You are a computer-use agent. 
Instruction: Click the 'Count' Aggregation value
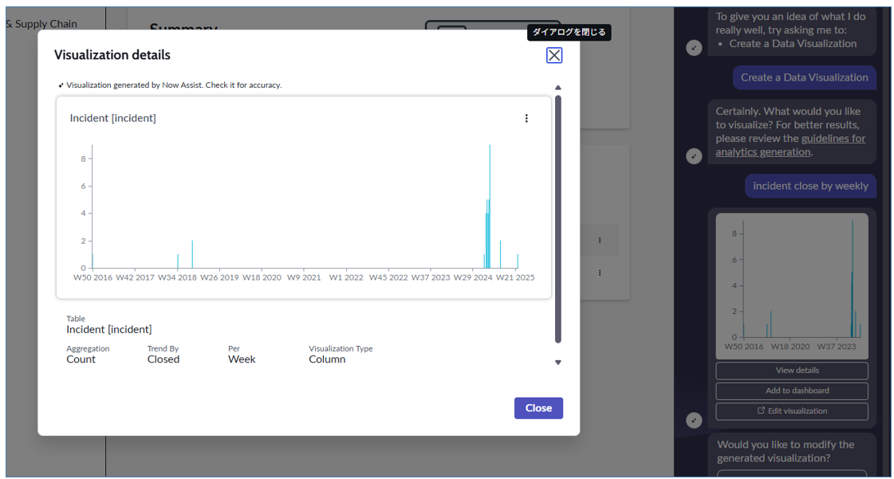point(81,359)
